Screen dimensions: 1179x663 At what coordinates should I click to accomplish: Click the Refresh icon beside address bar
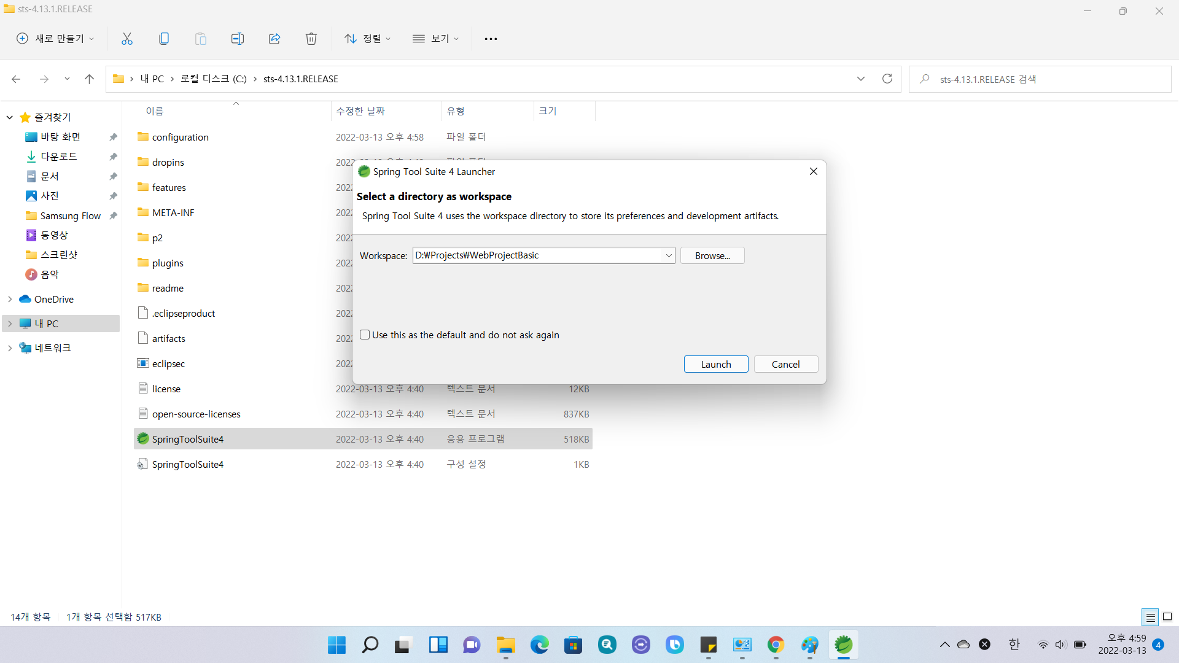tap(887, 79)
